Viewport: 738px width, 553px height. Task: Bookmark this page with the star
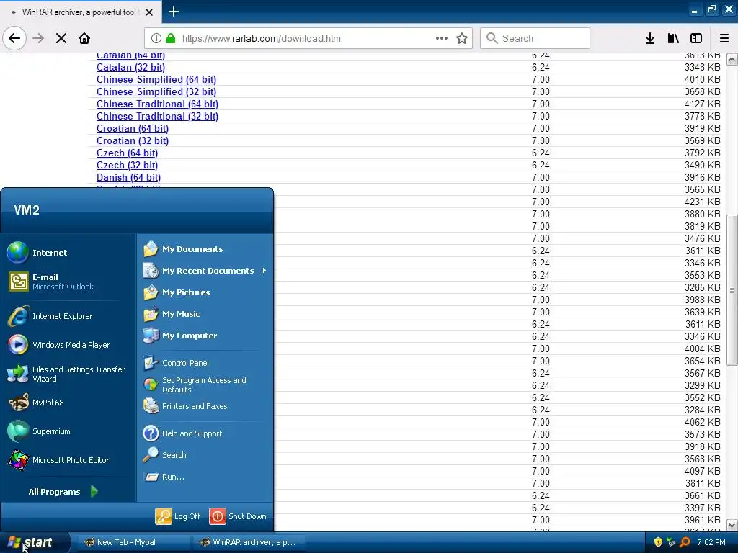click(462, 38)
